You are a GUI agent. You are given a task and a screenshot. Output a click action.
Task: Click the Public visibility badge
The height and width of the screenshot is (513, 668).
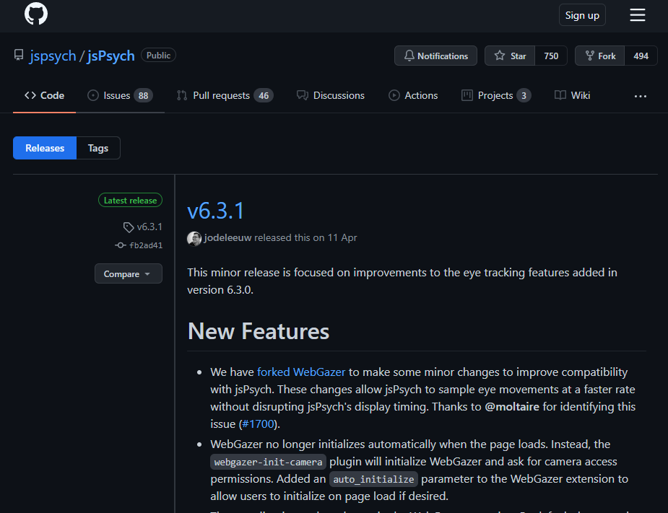(158, 56)
